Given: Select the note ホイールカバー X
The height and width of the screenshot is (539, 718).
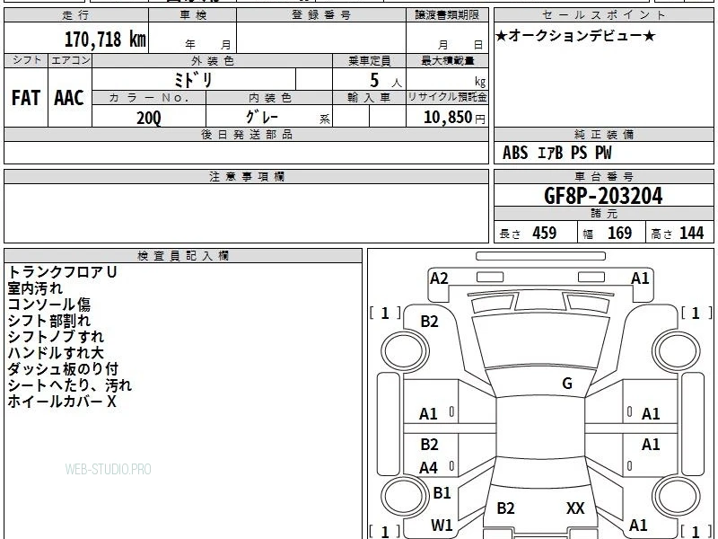Looking at the screenshot, I should pyautogui.click(x=62, y=402).
